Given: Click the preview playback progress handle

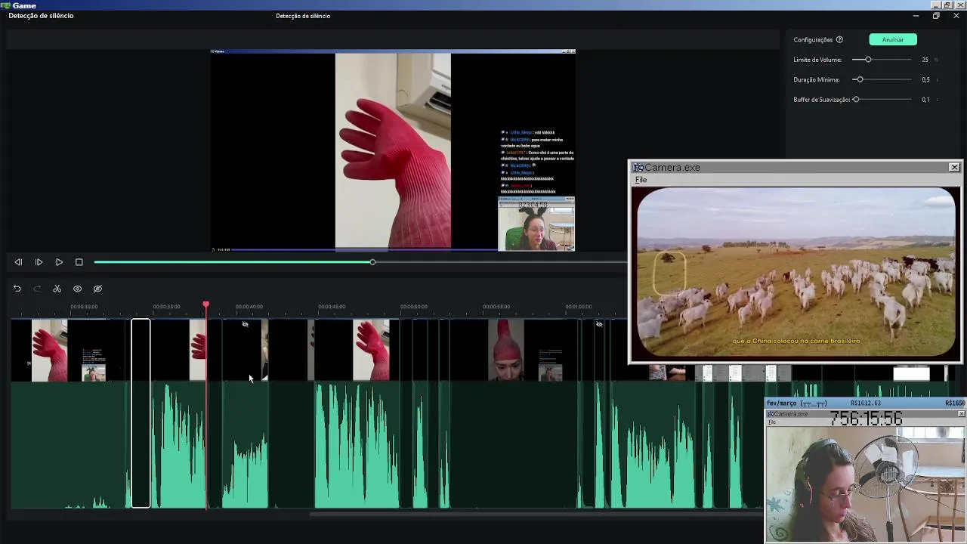Looking at the screenshot, I should point(372,262).
